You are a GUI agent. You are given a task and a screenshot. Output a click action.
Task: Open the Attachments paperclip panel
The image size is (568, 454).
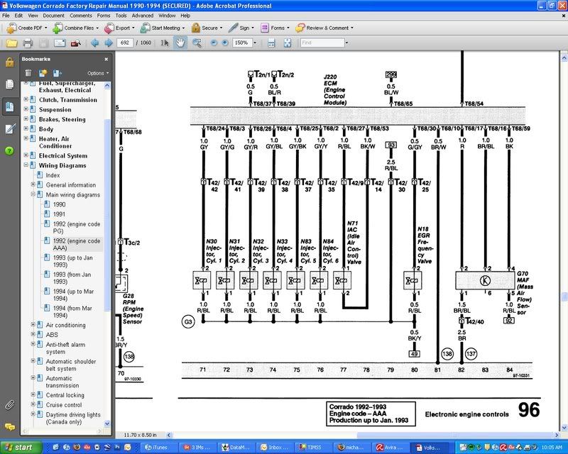tap(10, 405)
